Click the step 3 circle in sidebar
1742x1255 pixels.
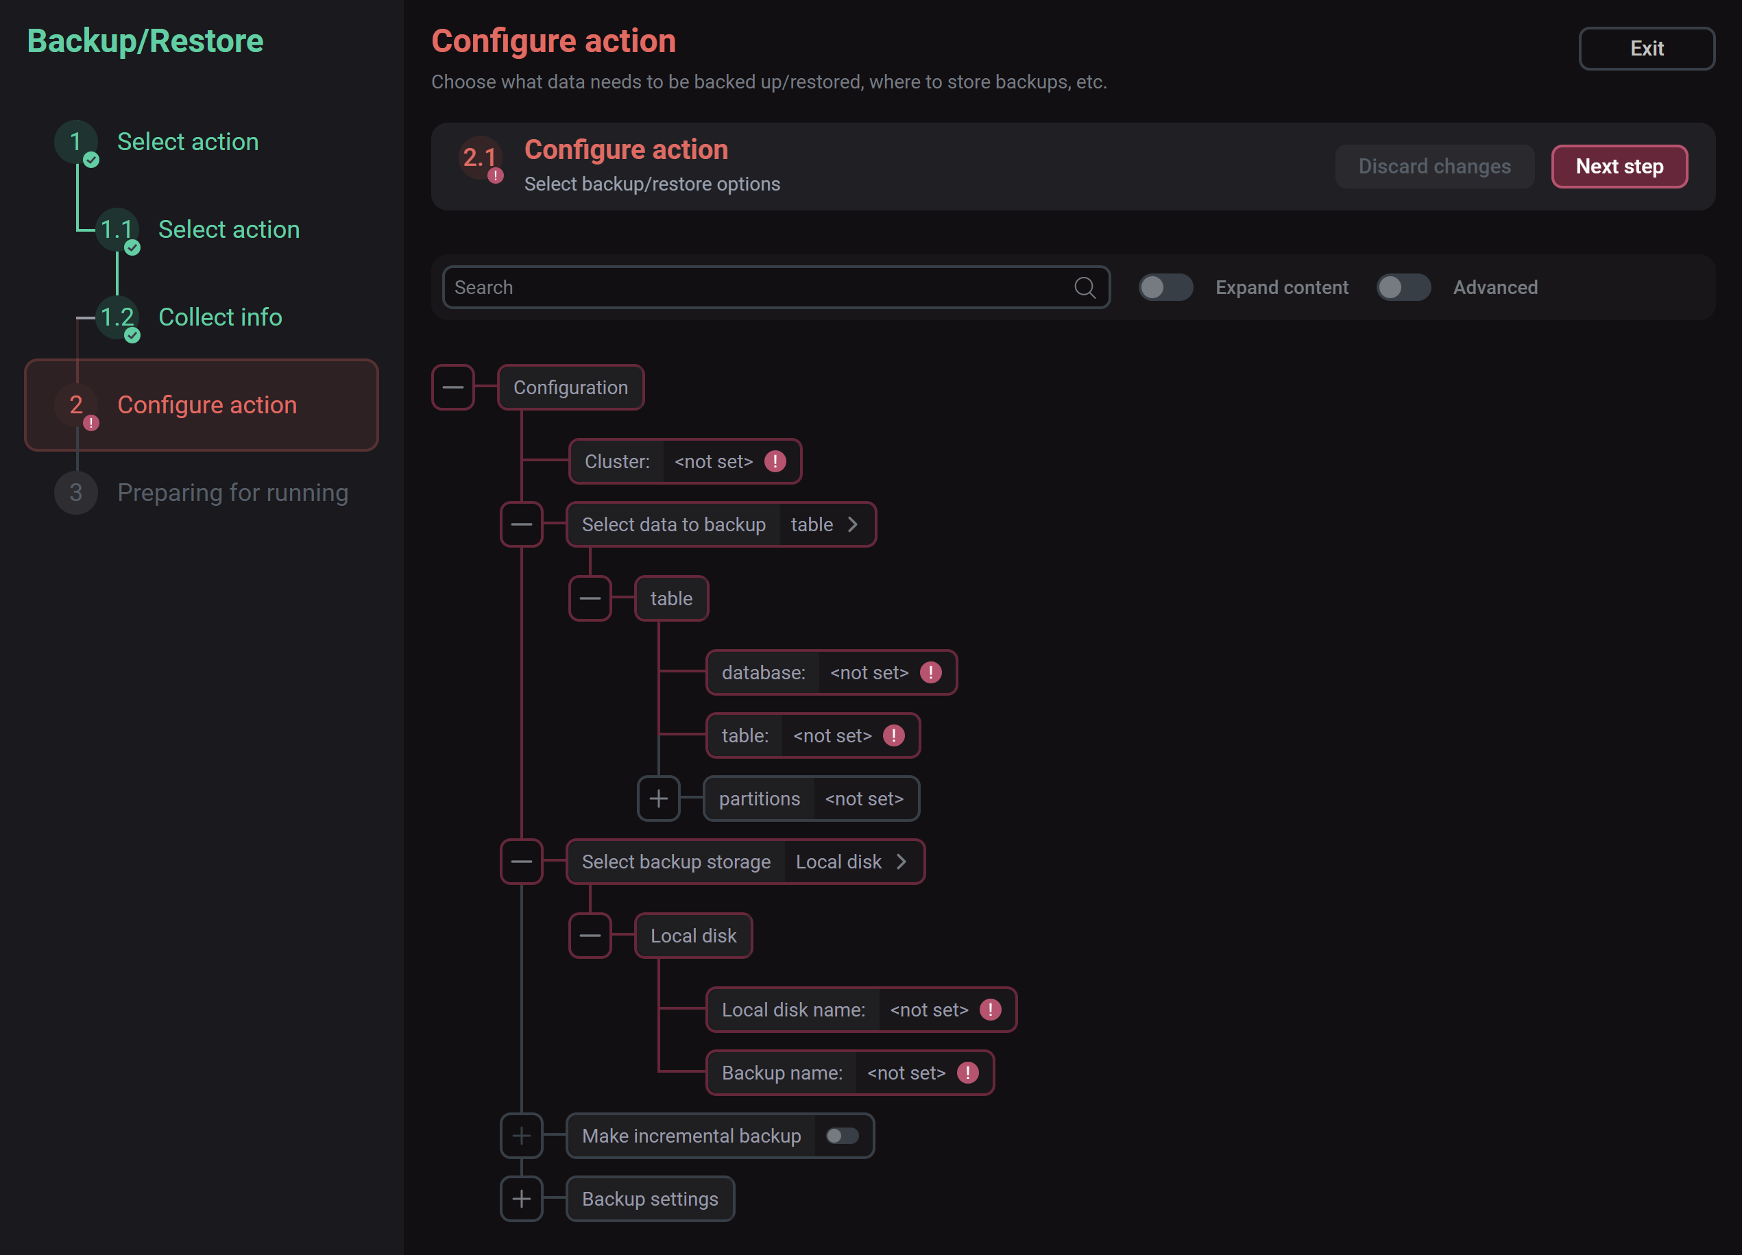pyautogui.click(x=76, y=492)
